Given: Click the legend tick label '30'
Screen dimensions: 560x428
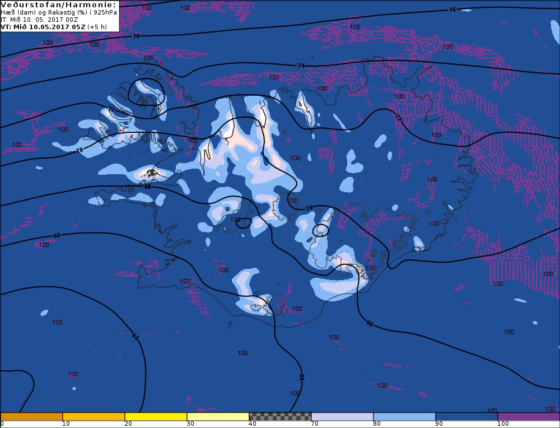Looking at the screenshot, I should pos(190,424).
